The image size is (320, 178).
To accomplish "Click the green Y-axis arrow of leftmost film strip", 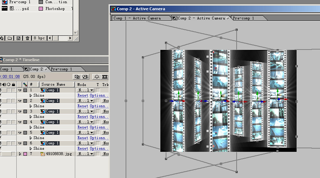I will pos(178,95).
